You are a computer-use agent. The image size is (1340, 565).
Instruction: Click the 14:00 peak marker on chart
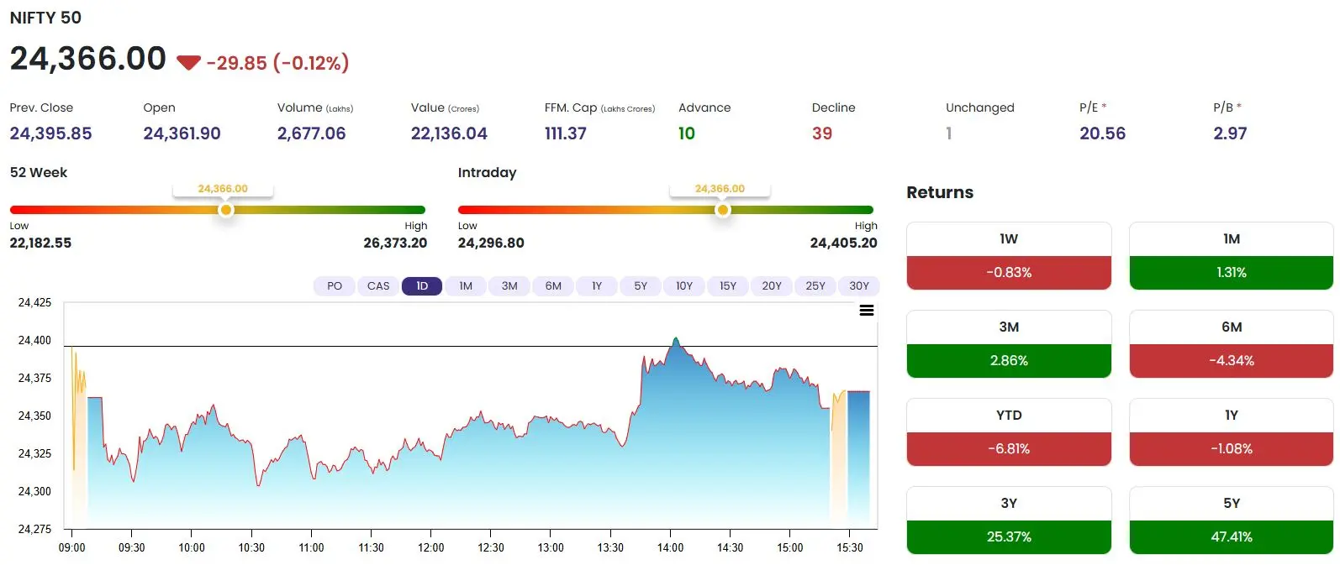point(676,341)
